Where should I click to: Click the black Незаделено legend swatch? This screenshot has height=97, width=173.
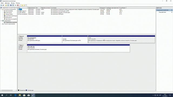19,90
